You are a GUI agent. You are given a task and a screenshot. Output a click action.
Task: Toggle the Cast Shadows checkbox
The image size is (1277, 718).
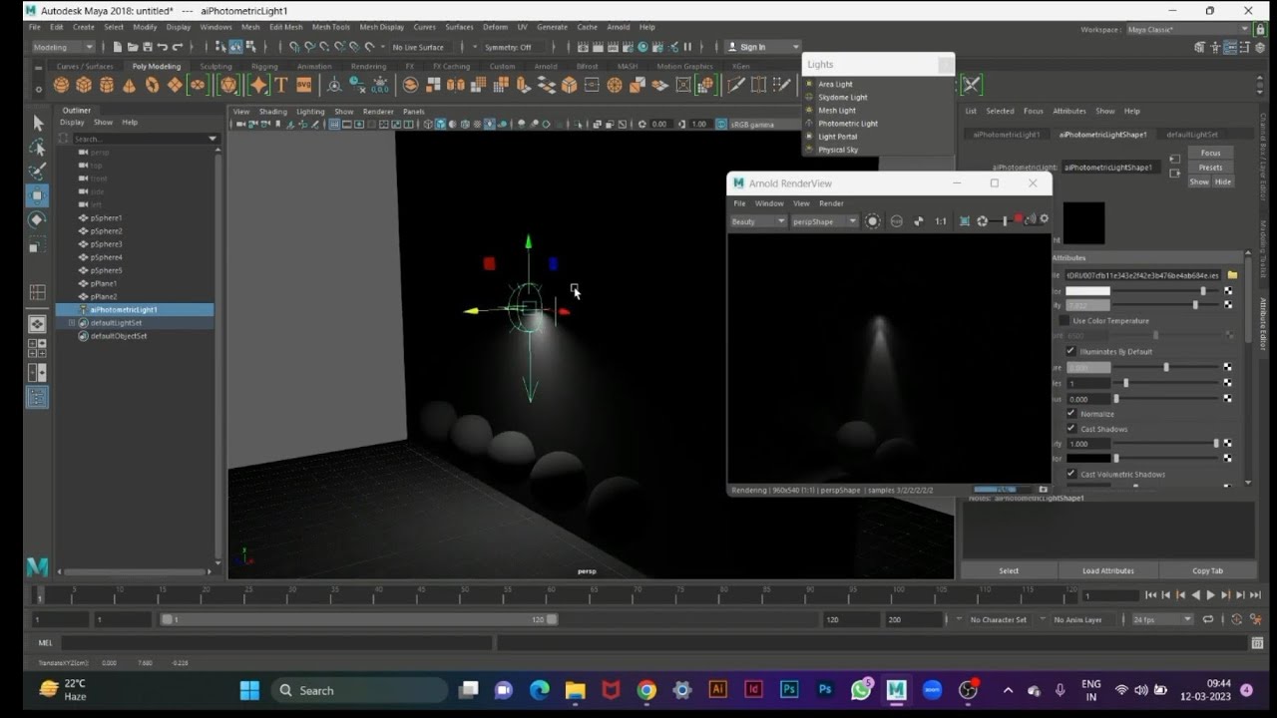point(1071,429)
